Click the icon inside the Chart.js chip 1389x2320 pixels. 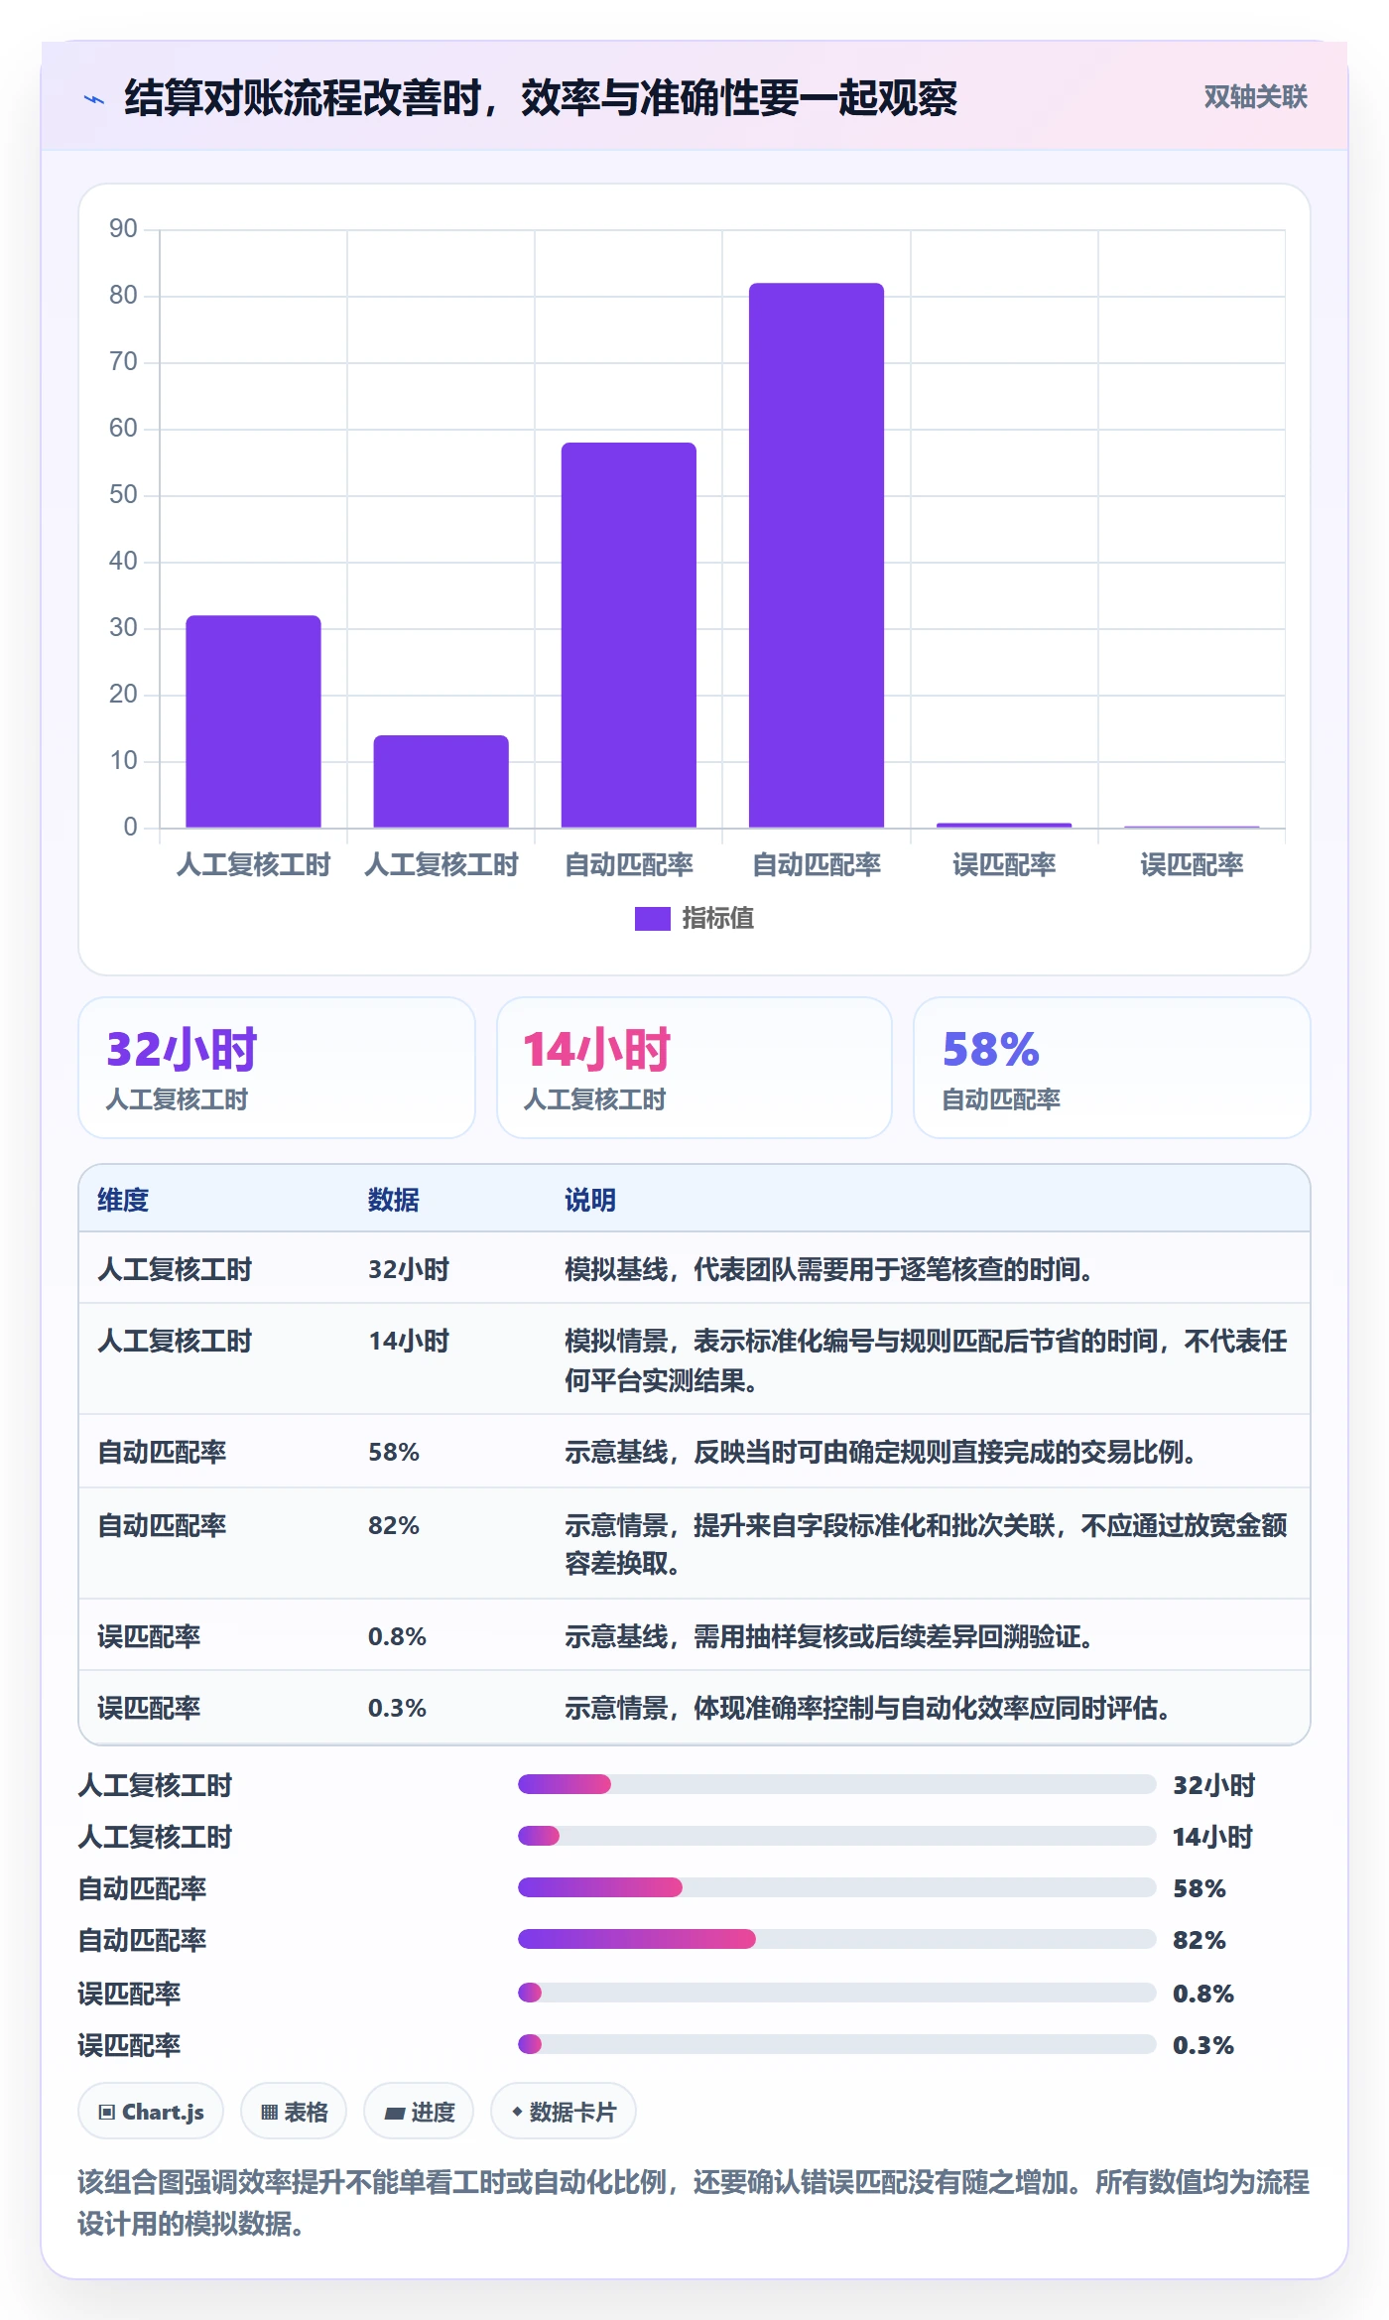coord(106,2112)
